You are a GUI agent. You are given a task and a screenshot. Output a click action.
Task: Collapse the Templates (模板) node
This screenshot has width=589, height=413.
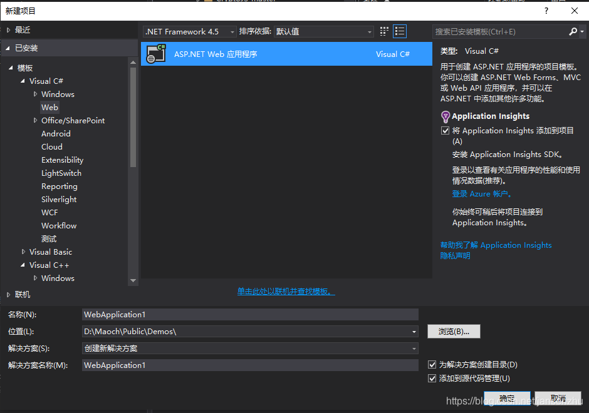tap(11, 68)
